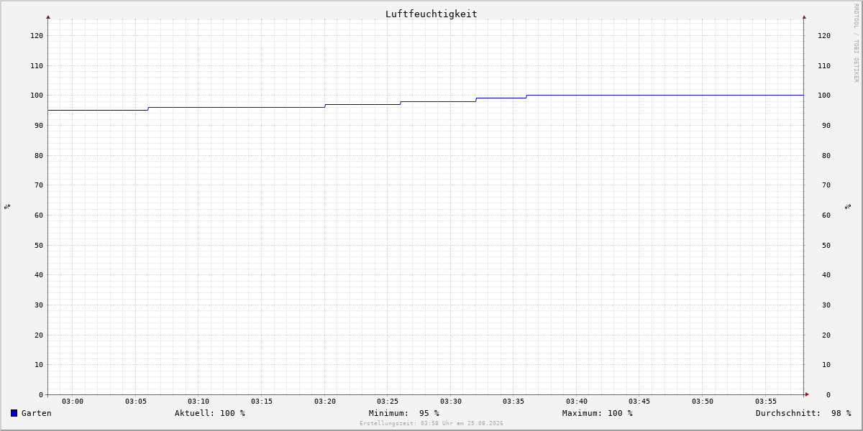Click the 03:00 time axis label
This screenshot has height=431, width=863.
tap(73, 402)
